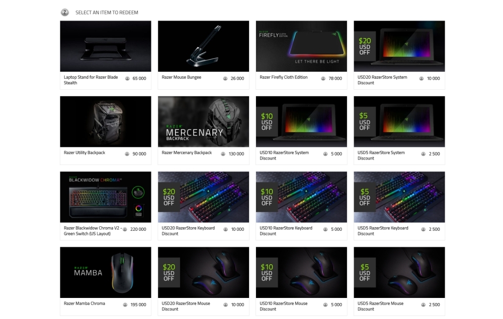Pick the $5 USD OFF mouse discount image

[399, 272]
